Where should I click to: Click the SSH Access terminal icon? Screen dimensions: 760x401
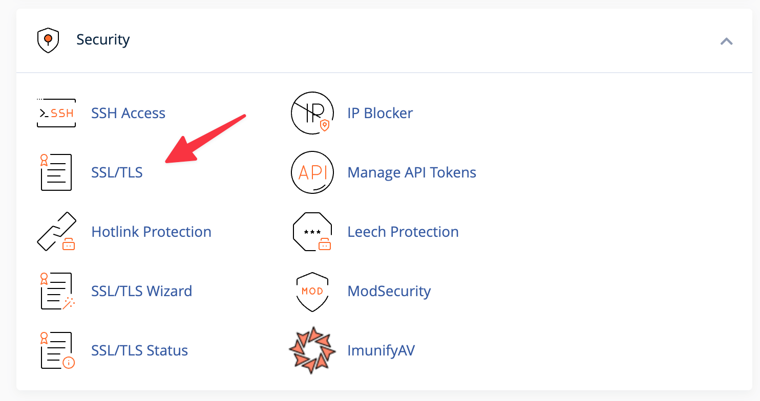coord(56,113)
